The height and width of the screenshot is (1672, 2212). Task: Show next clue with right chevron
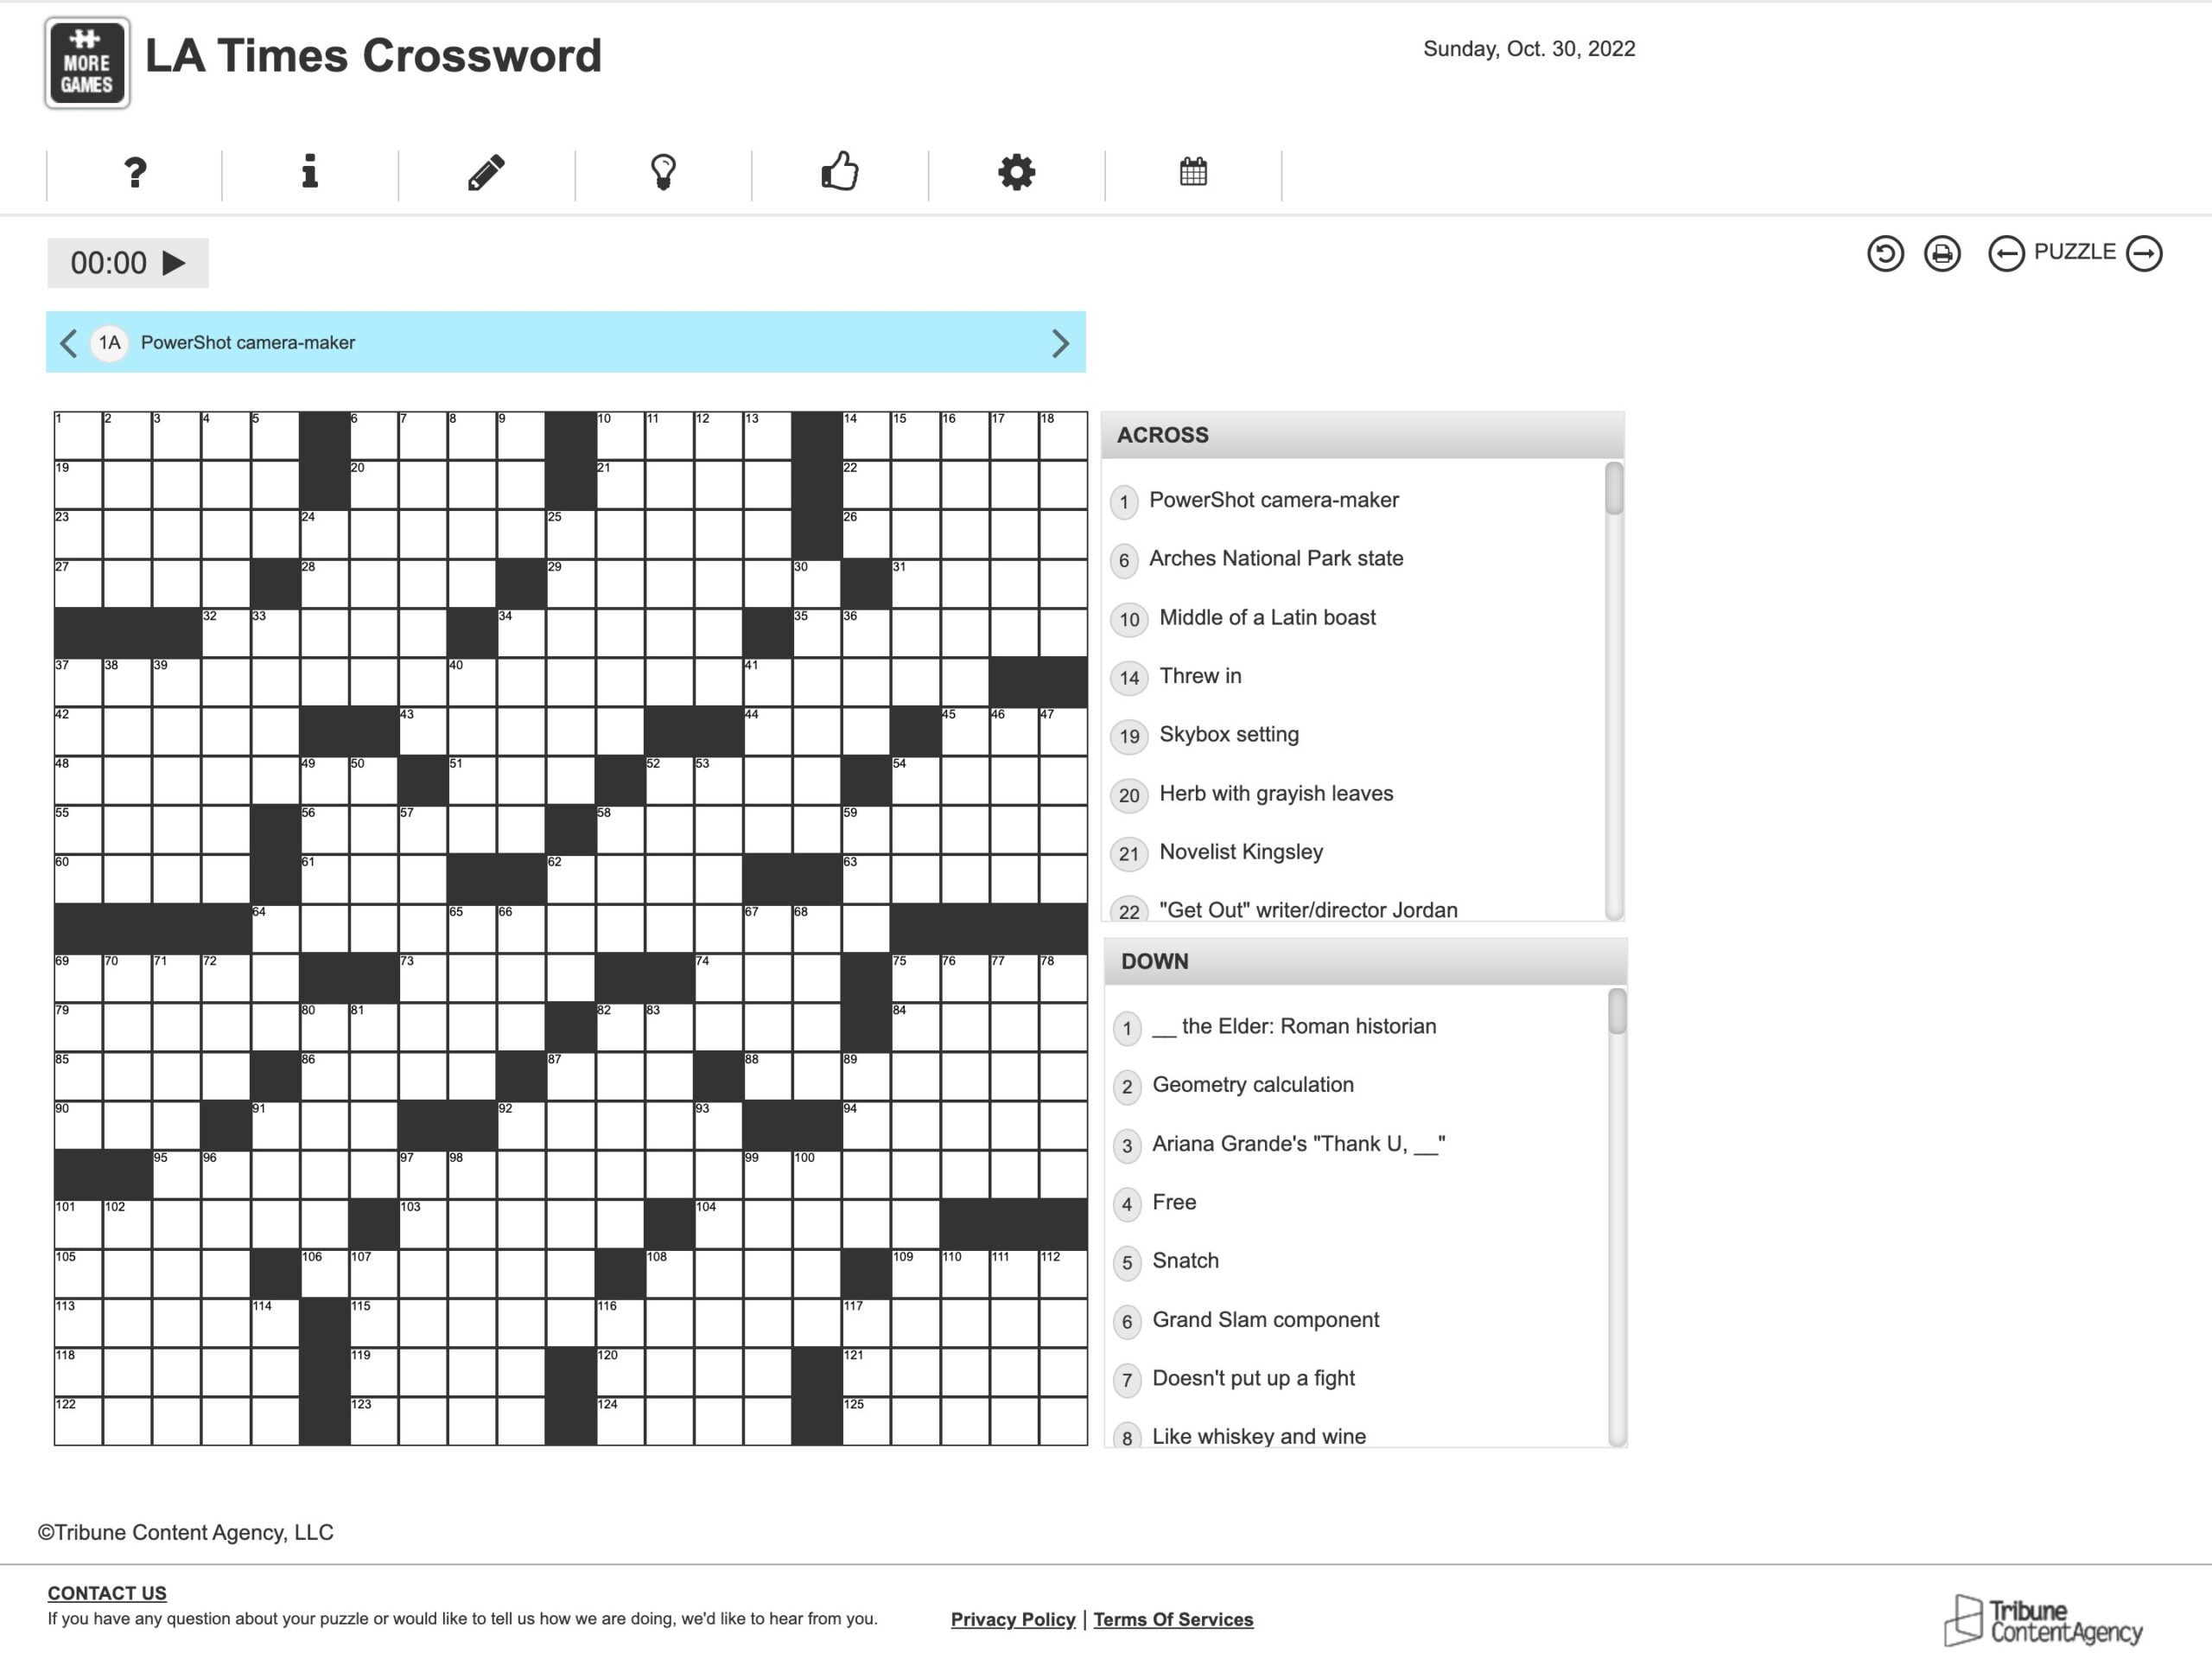[1061, 343]
